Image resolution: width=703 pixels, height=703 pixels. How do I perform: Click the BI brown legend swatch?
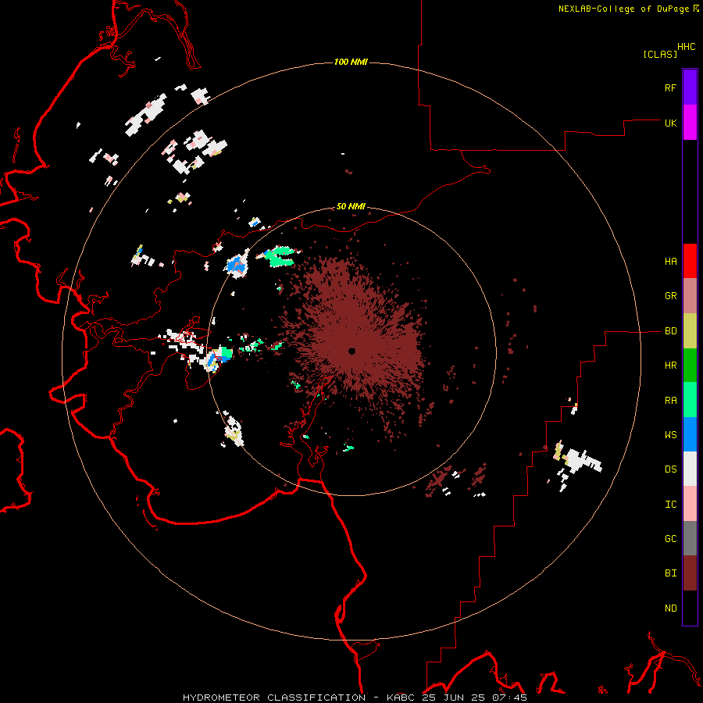tap(690, 573)
